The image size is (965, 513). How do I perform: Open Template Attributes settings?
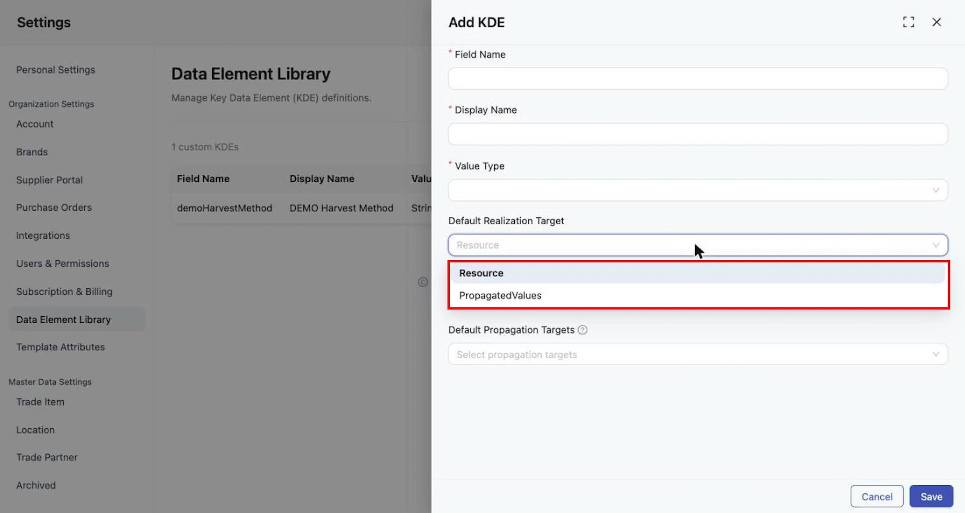pos(60,347)
